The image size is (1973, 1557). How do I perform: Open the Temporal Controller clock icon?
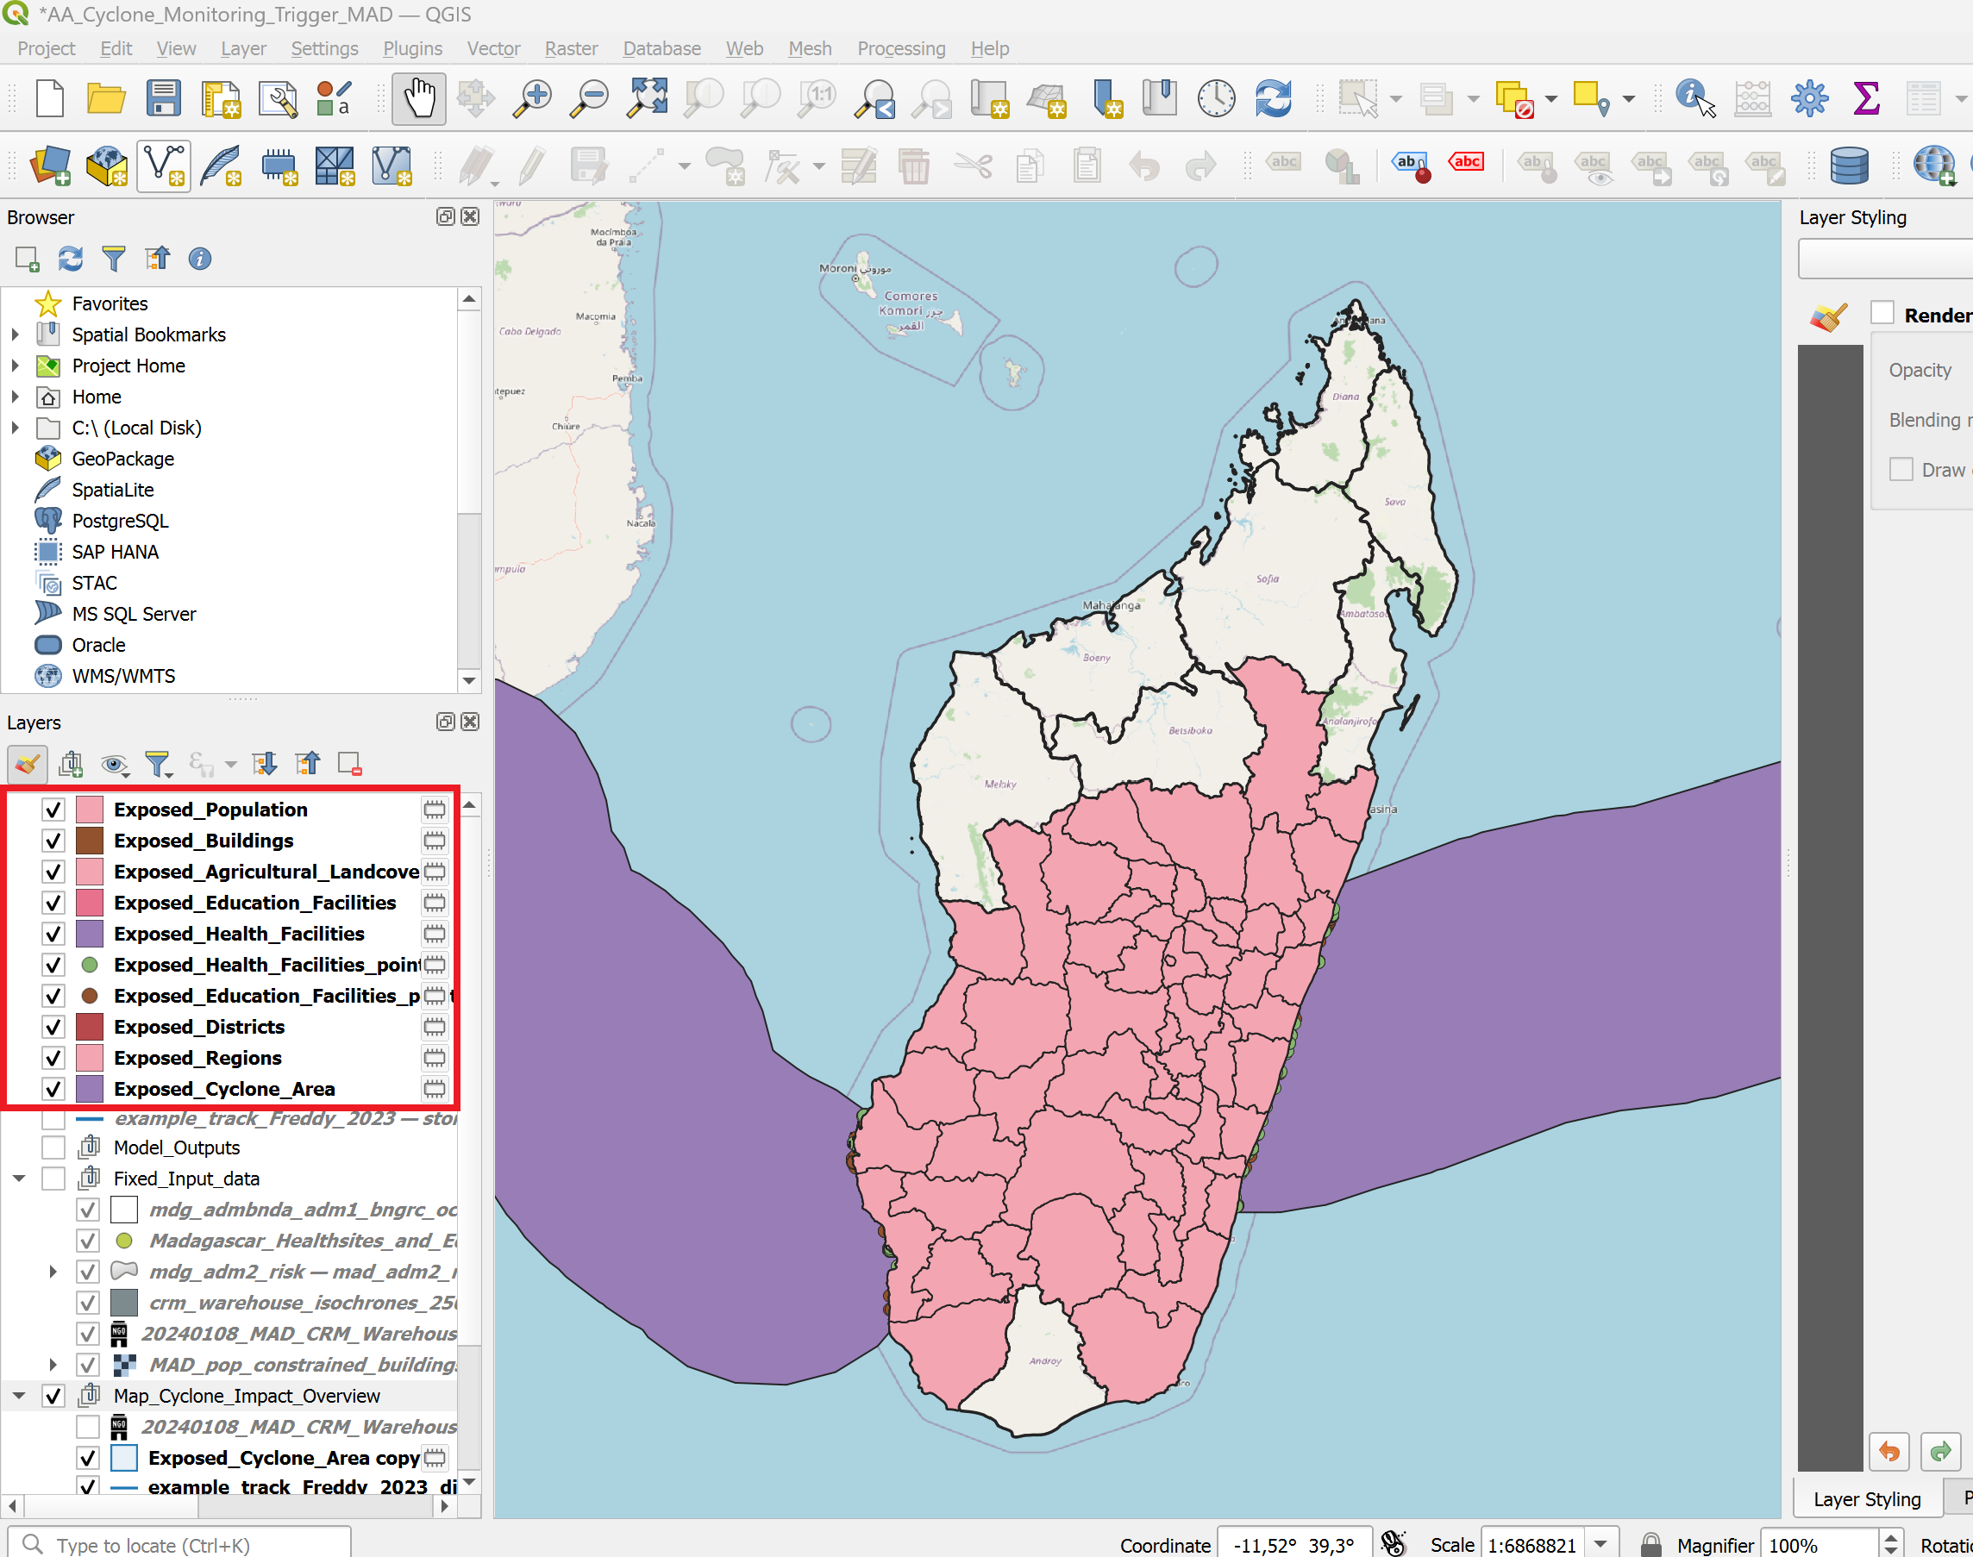1216,97
